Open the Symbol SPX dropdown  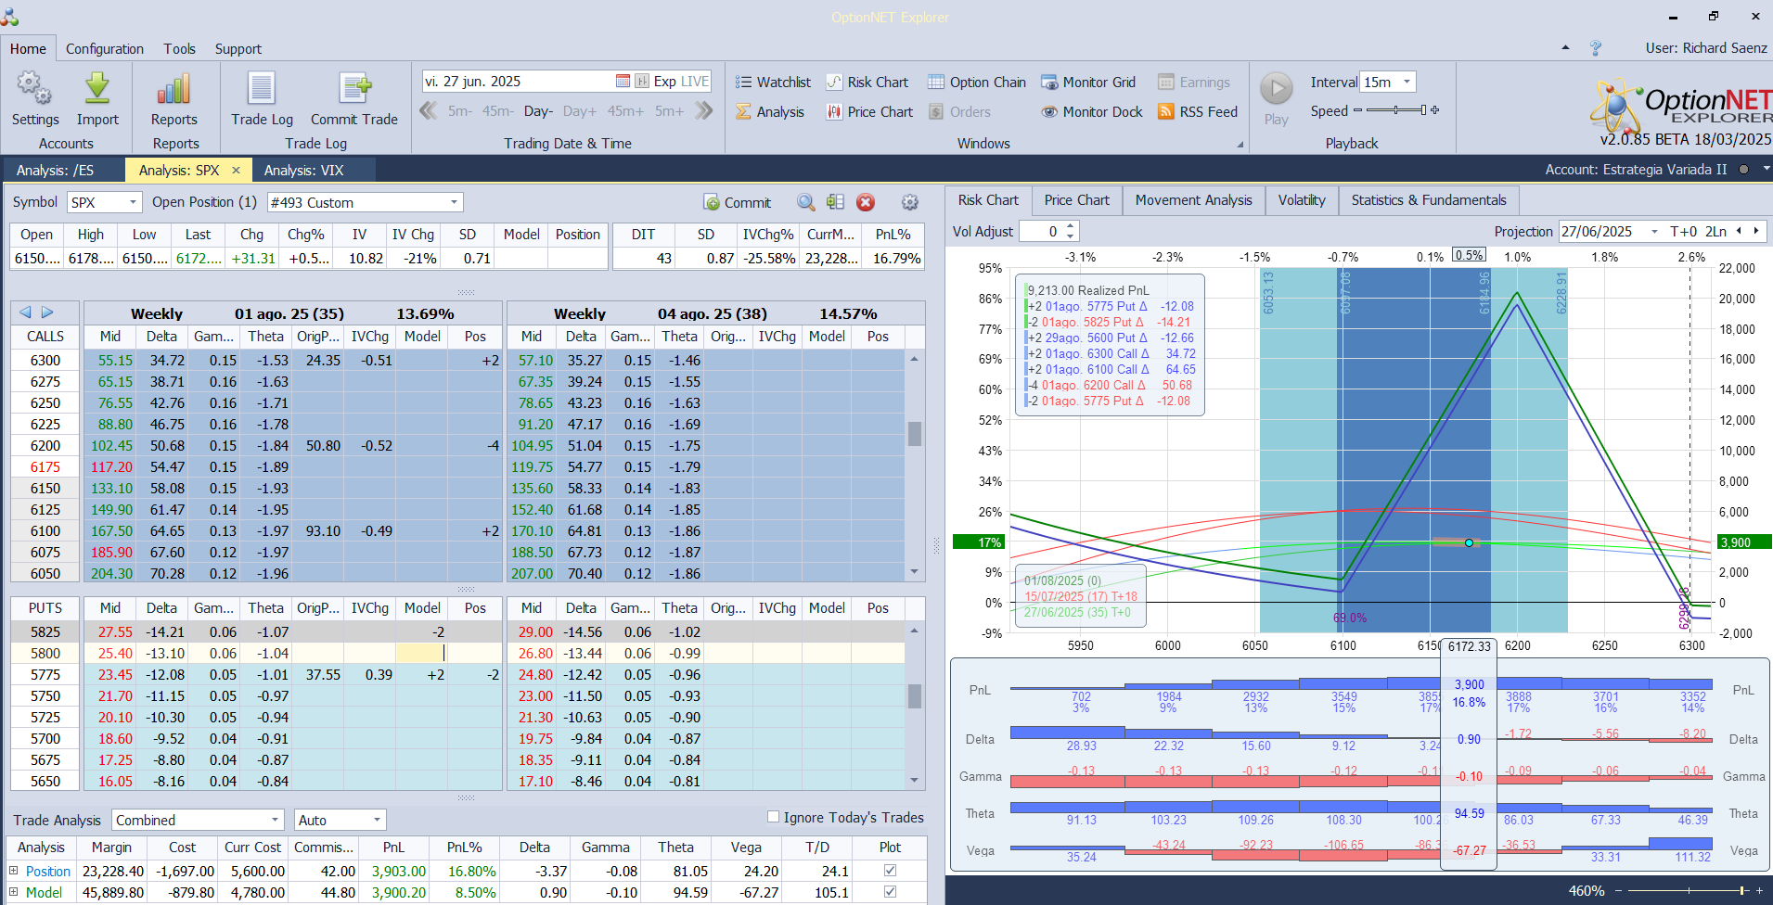133,202
